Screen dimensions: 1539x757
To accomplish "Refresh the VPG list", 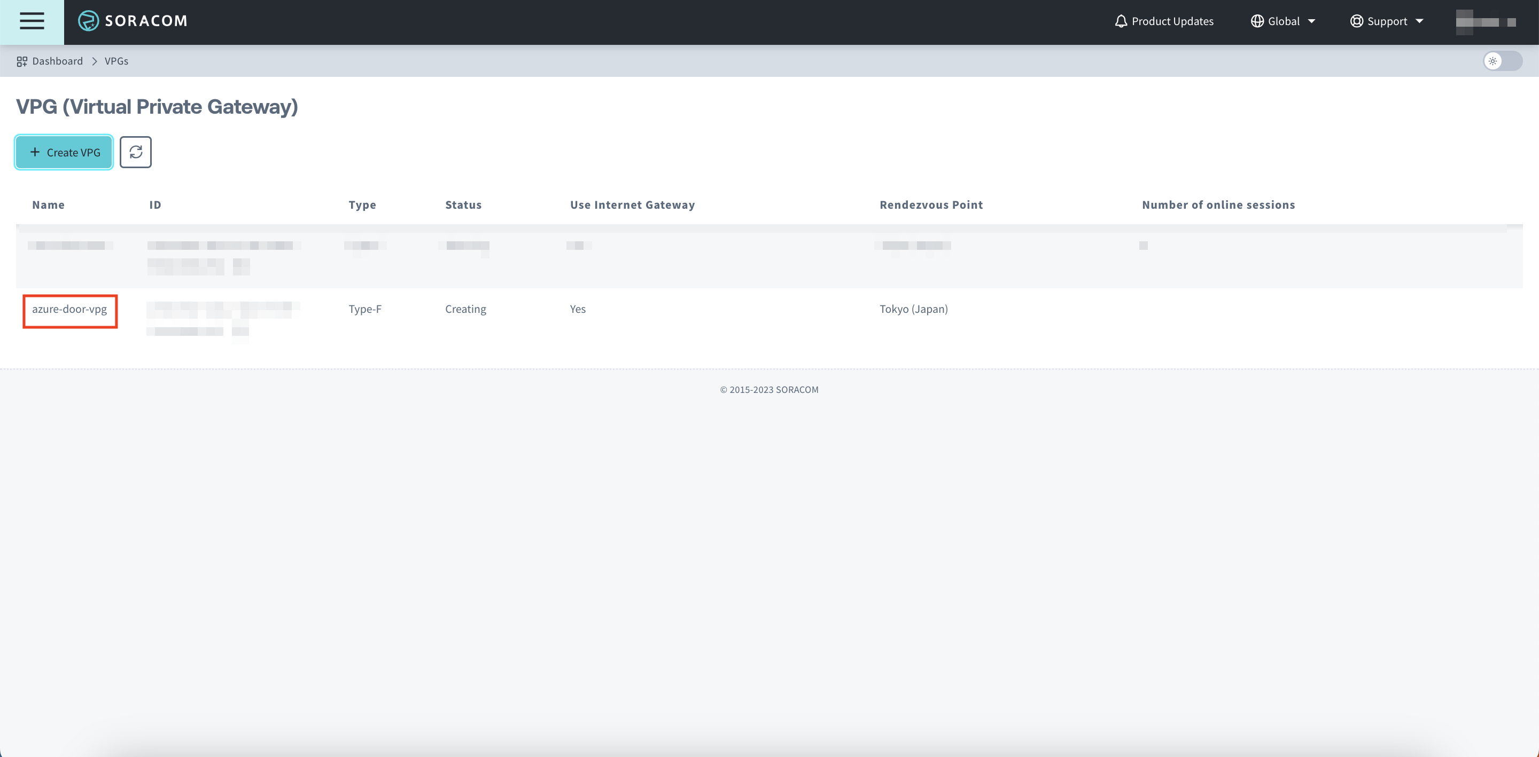I will pos(136,152).
